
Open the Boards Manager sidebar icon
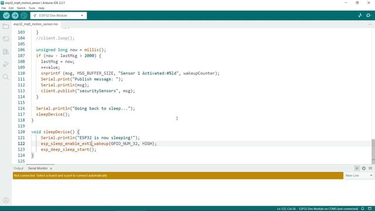coord(6,39)
